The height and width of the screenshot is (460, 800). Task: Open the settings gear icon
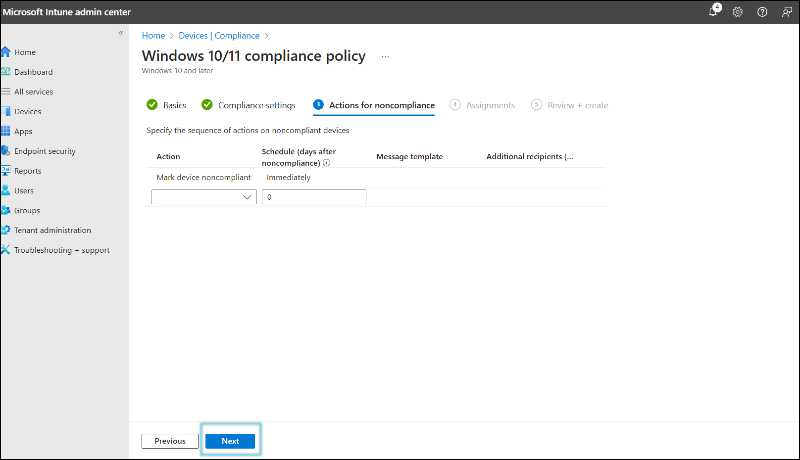point(738,12)
